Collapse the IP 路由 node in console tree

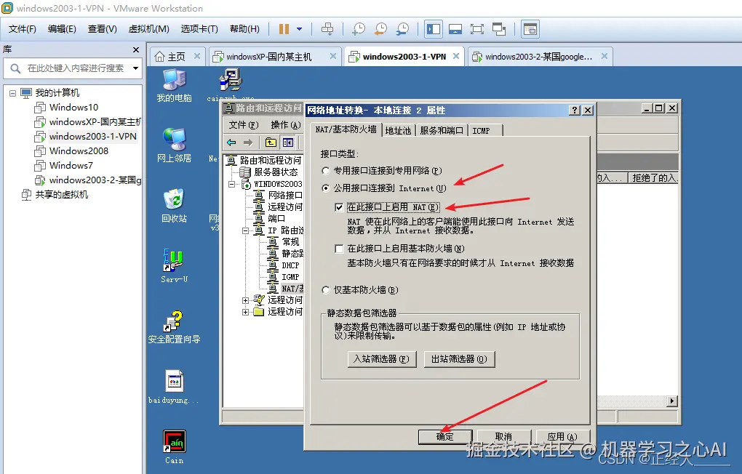pos(246,231)
